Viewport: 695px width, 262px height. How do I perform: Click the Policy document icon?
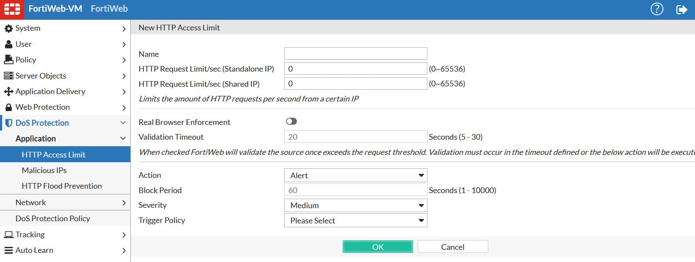[x=8, y=60]
